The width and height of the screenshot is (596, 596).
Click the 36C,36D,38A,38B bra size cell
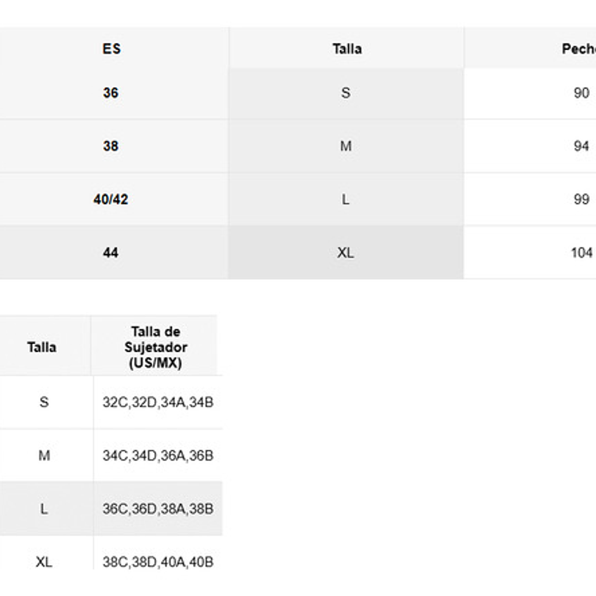tap(158, 509)
